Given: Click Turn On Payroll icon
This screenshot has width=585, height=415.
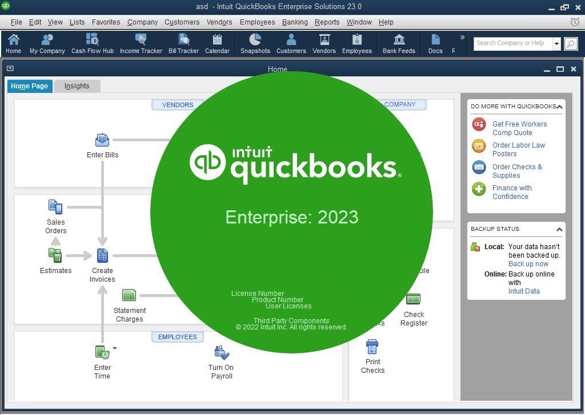Looking at the screenshot, I should 222,352.
